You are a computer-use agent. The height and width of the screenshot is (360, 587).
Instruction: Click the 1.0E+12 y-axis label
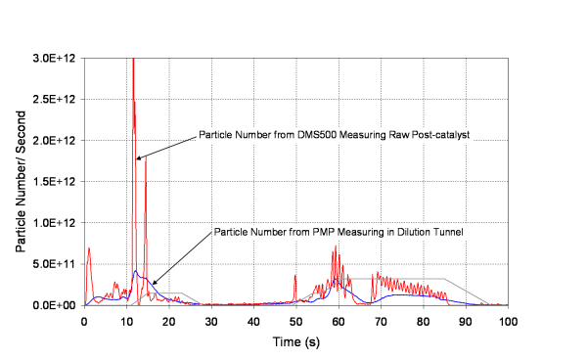pyautogui.click(x=54, y=223)
